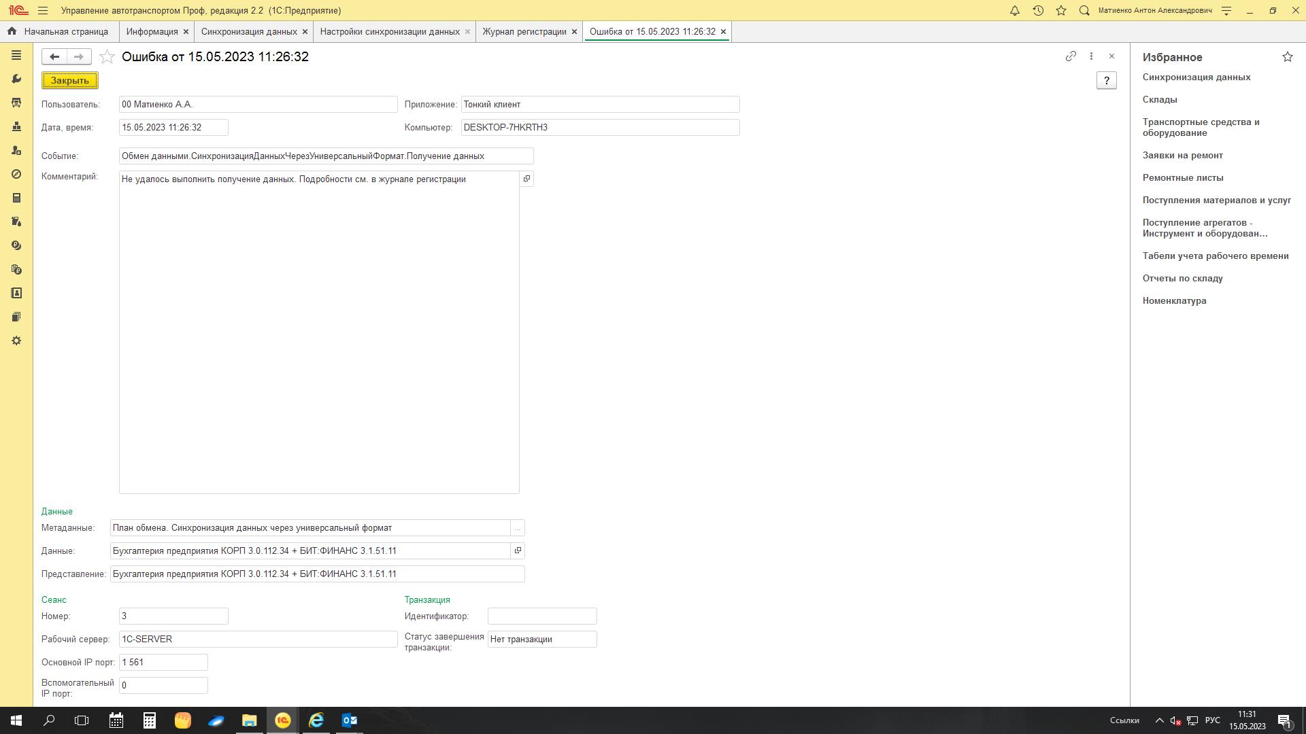The image size is (1306, 734).
Task: Open Outlook in the taskbar
Action: click(350, 720)
